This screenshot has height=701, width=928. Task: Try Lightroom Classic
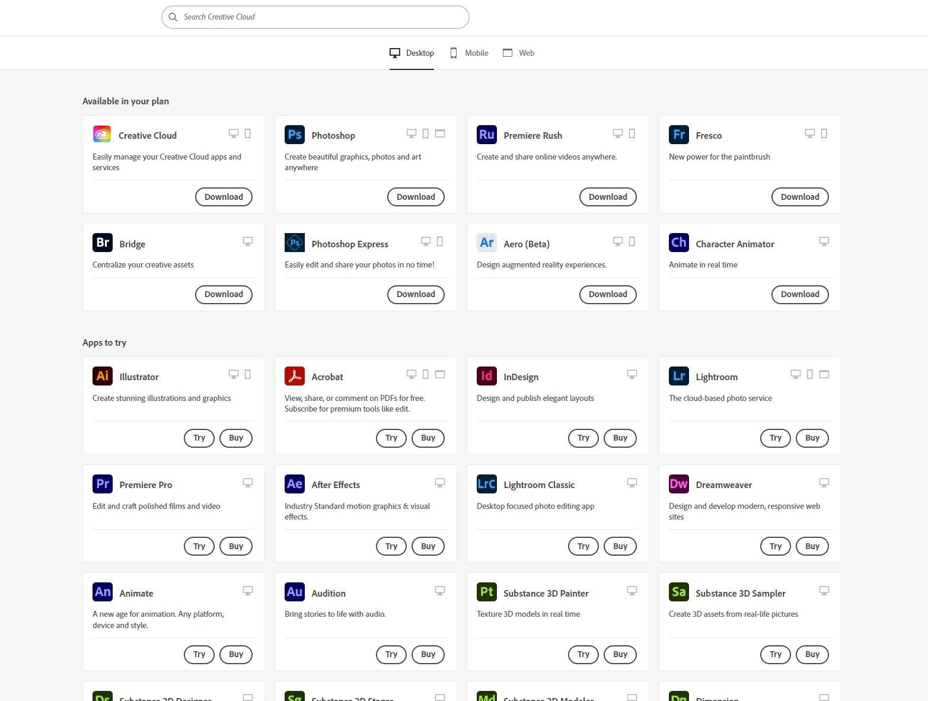(x=583, y=546)
